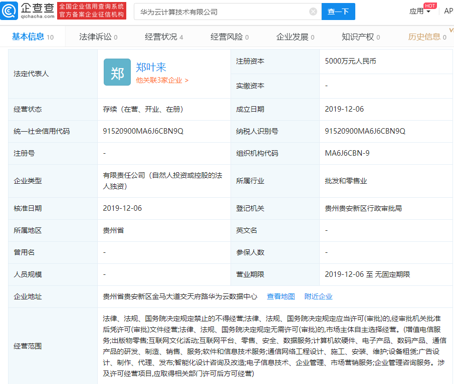This screenshot has width=454, height=384.
Task: Click the taxpayer ID value under 纳税人识别号
Action: (365, 131)
